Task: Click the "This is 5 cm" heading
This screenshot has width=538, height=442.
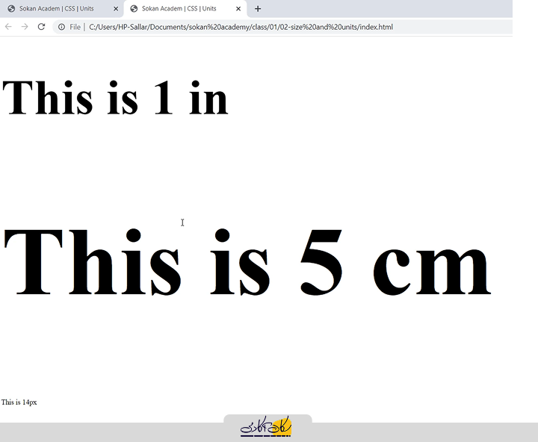Action: [x=247, y=261]
